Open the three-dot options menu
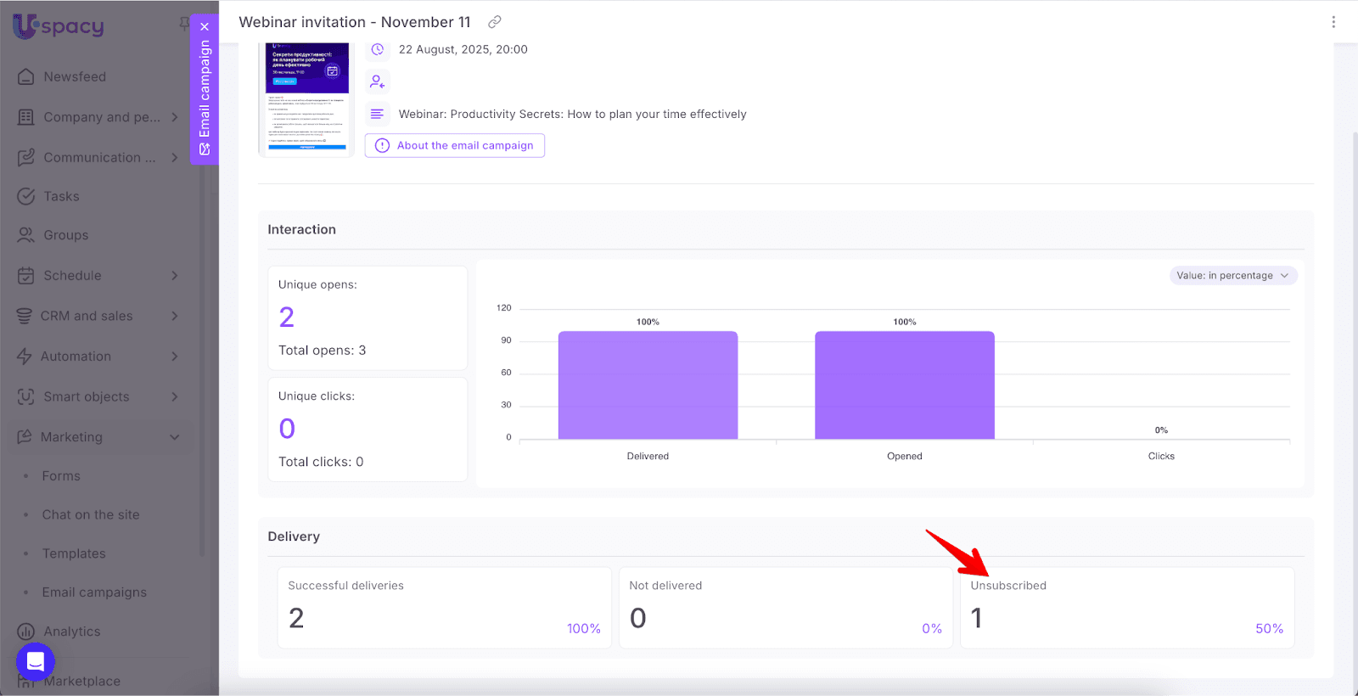 click(1333, 22)
